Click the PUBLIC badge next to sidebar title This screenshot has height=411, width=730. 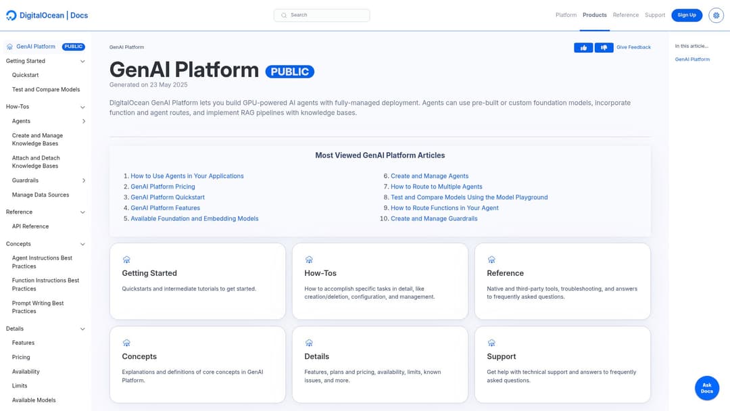(x=74, y=47)
